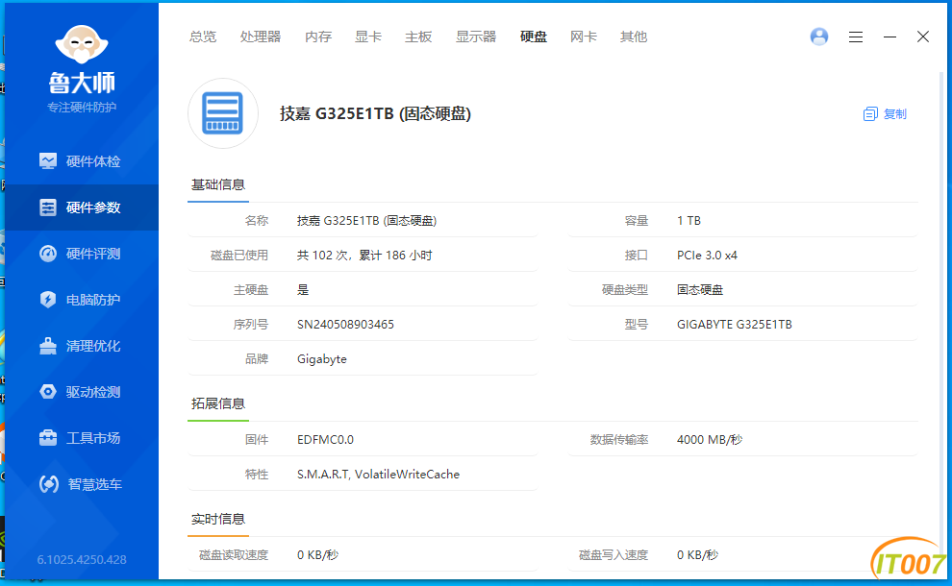Click the large hard disk icon

pyautogui.click(x=223, y=113)
